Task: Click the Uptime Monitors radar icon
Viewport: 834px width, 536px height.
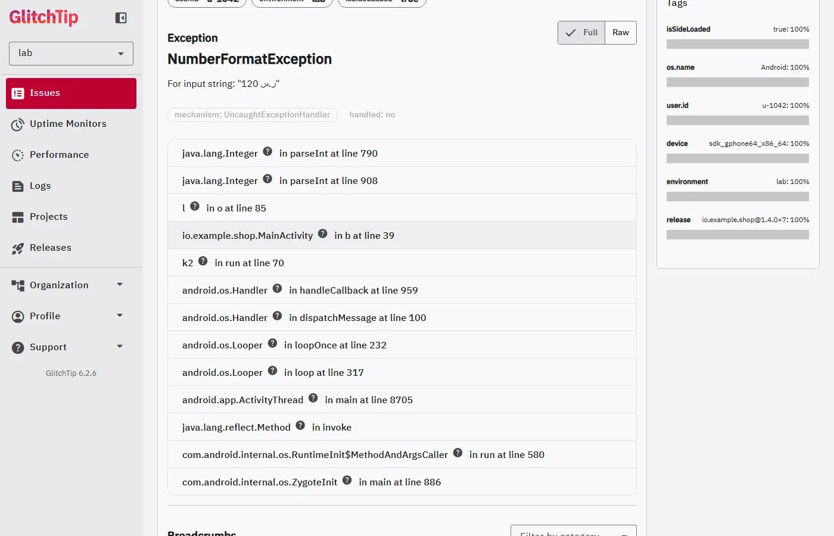Action: coord(18,124)
